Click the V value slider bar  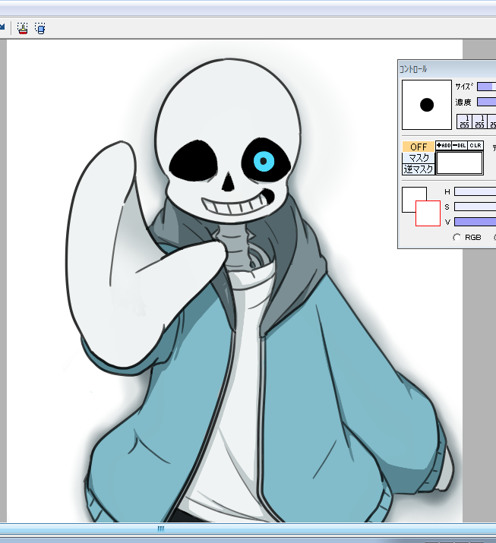pyautogui.click(x=475, y=222)
